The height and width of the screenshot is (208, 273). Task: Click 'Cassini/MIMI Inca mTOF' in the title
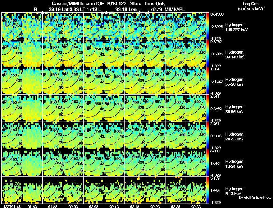point(78,3)
